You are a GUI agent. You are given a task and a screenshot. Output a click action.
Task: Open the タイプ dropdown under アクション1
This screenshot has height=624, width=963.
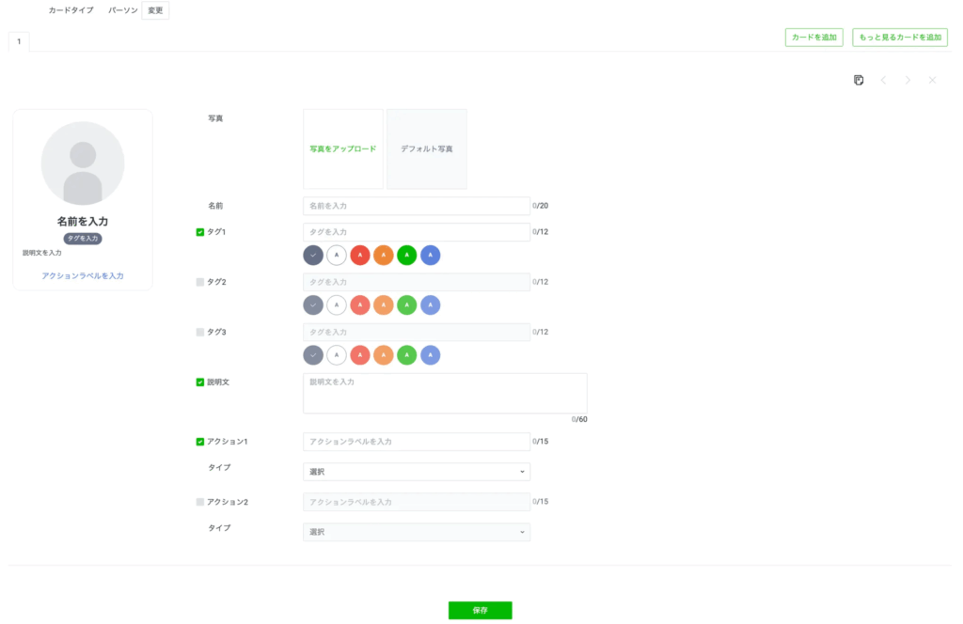tap(416, 472)
